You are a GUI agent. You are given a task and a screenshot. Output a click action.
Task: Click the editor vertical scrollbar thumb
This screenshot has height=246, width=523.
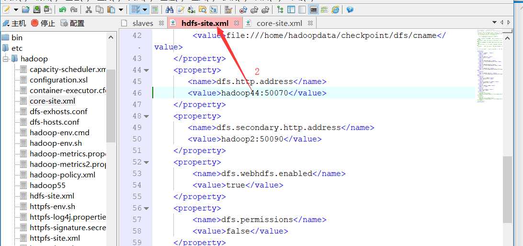(507, 189)
